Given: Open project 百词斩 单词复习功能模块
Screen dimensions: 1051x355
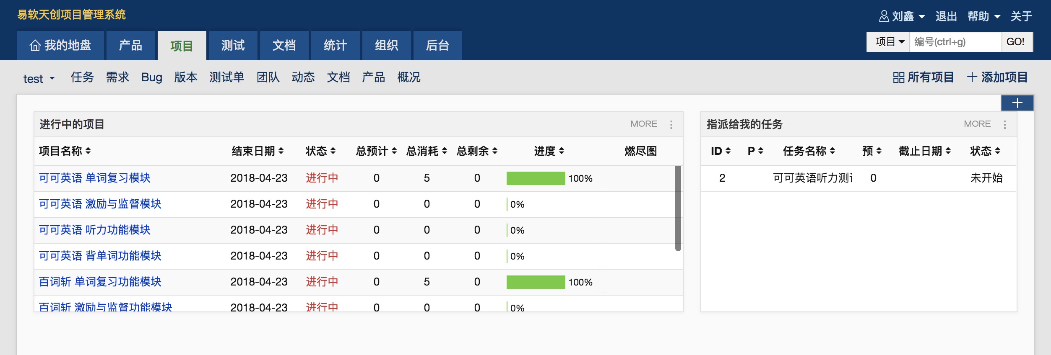Looking at the screenshot, I should pyautogui.click(x=100, y=282).
